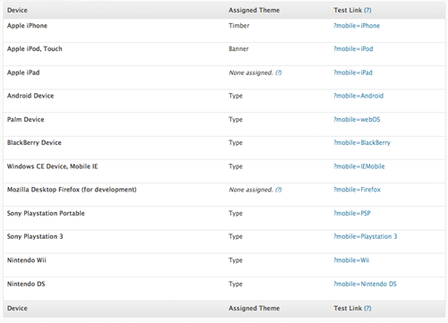Open the ?mobile=Nintendo DS test link
Image resolution: width=448 pixels, height=323 pixels.
pos(365,284)
